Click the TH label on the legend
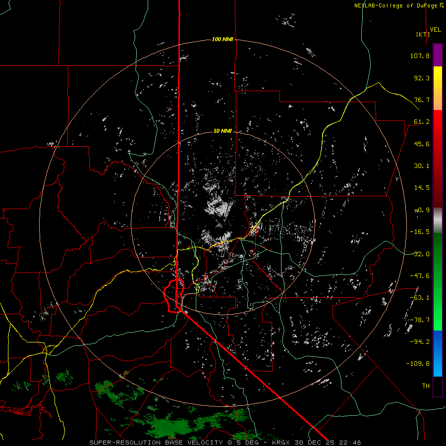 tap(426, 386)
